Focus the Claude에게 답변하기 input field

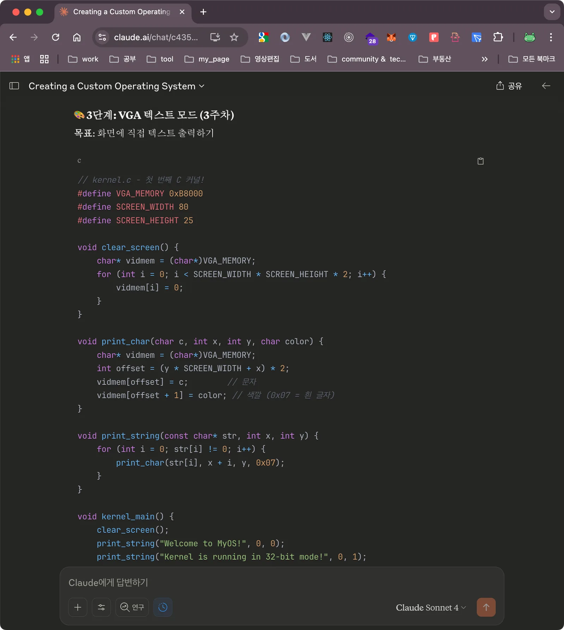pyautogui.click(x=282, y=582)
